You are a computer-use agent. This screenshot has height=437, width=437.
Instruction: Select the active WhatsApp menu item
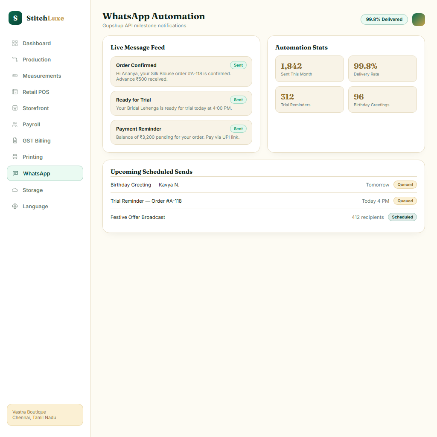click(45, 173)
